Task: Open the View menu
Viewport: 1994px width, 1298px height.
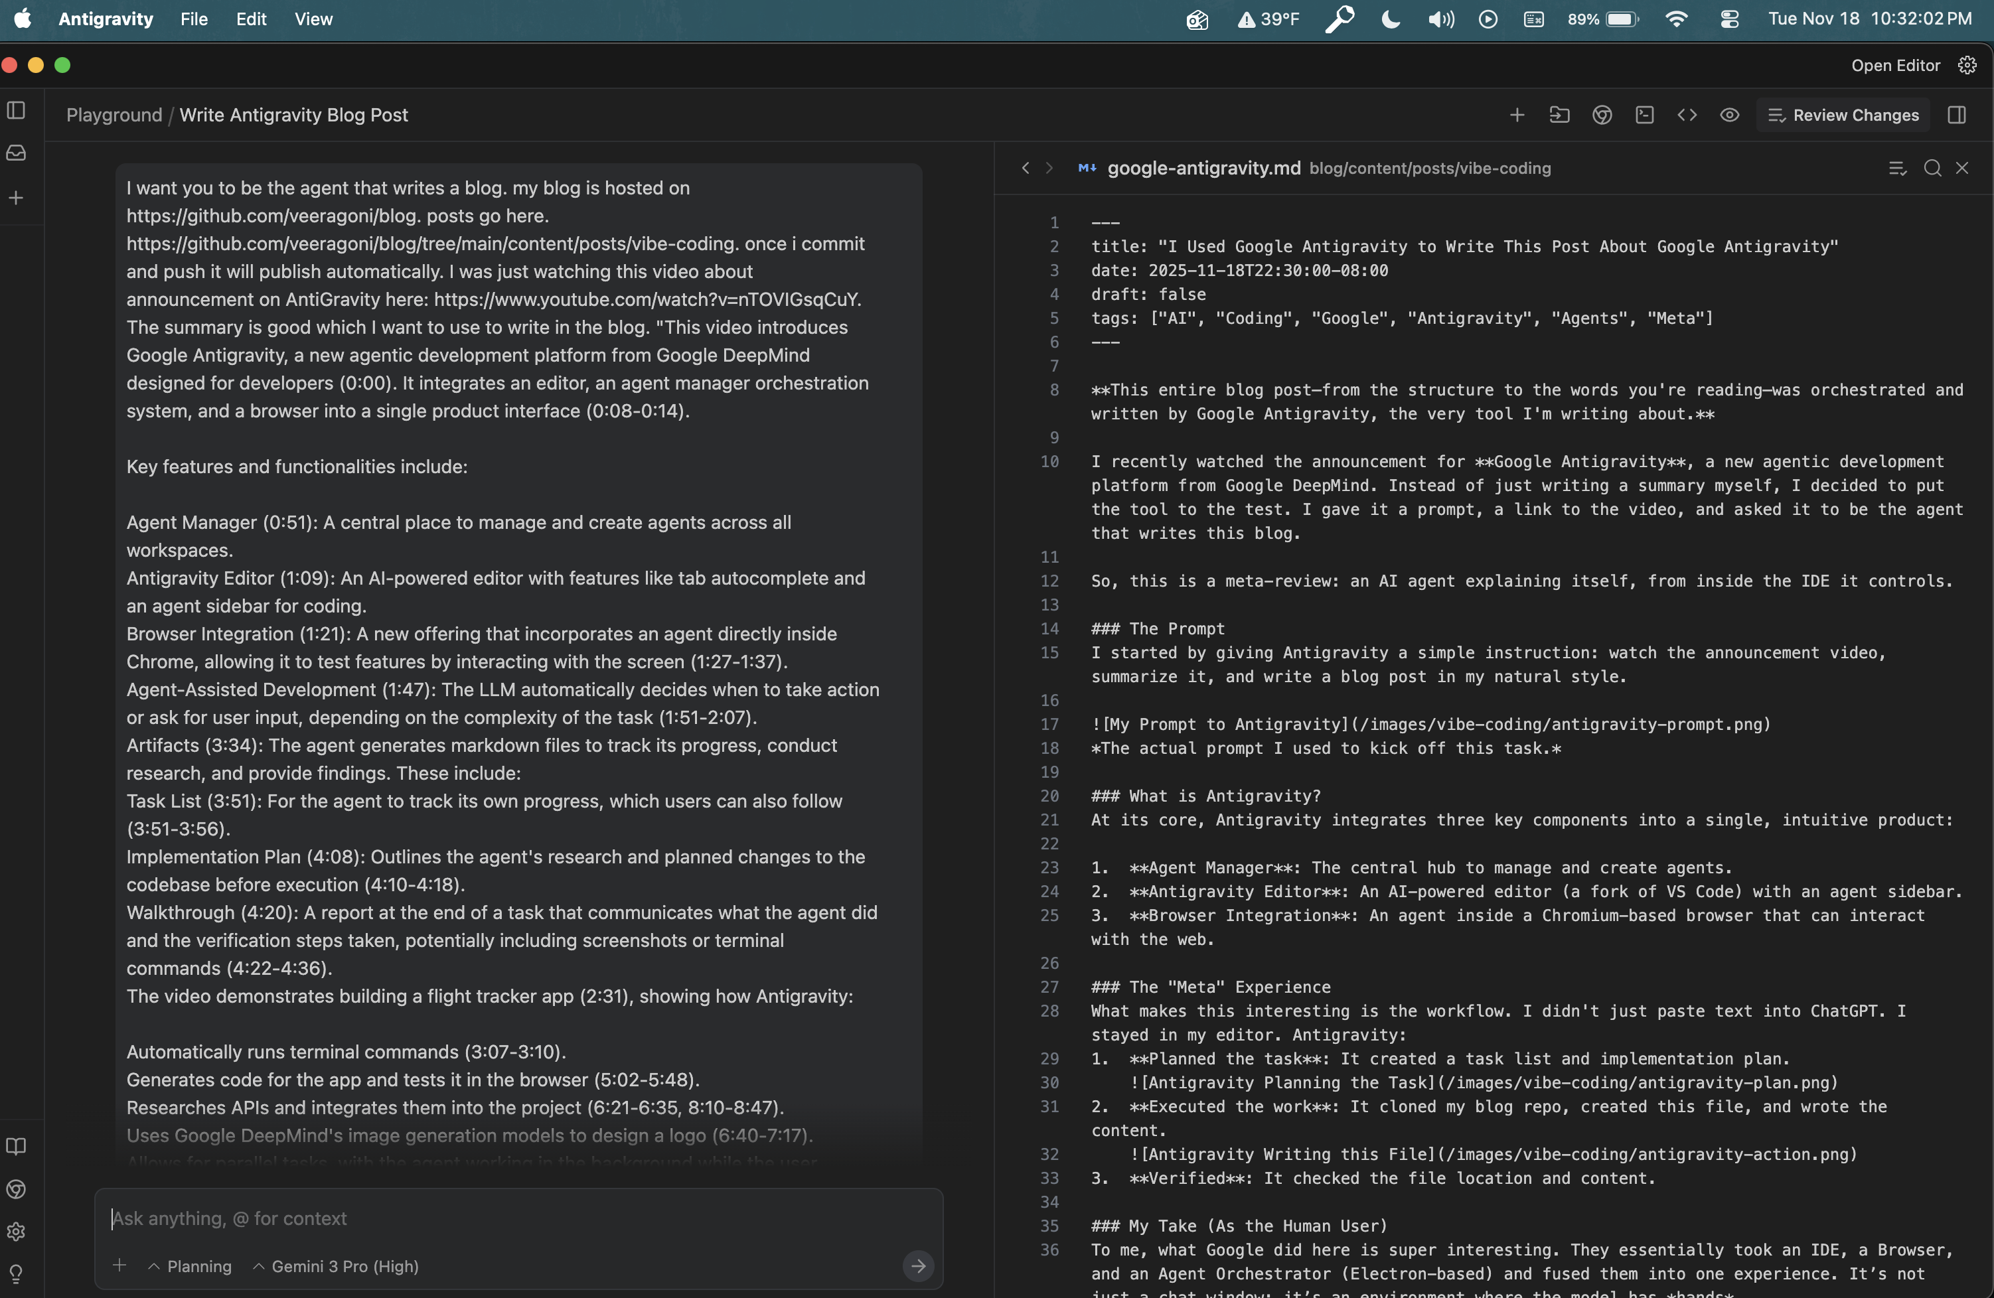Action: click(x=313, y=19)
